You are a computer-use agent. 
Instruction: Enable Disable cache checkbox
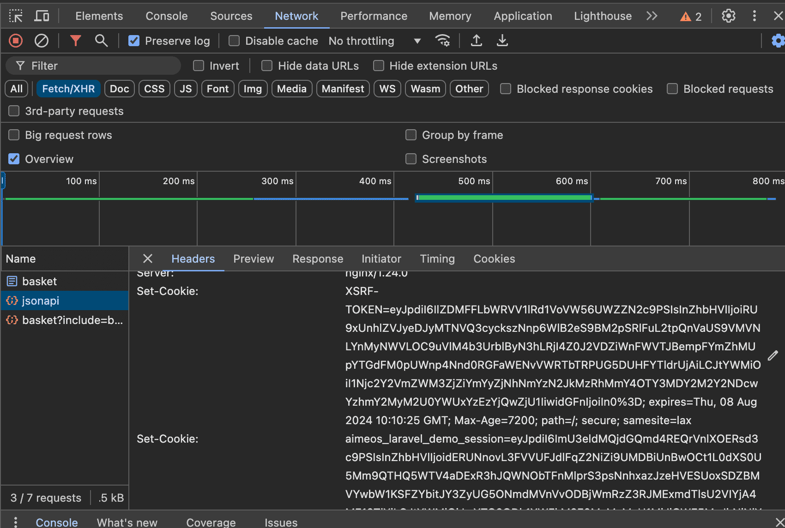click(x=234, y=41)
